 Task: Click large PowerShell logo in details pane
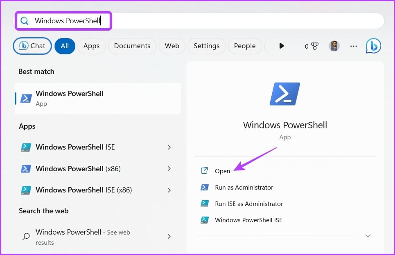click(x=285, y=94)
